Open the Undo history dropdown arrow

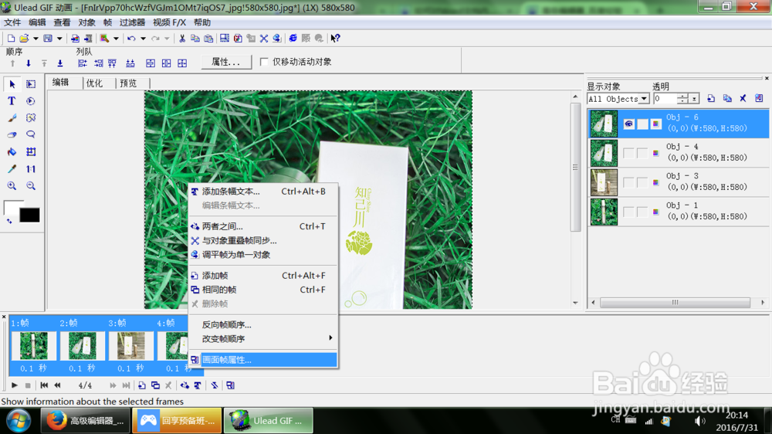click(x=143, y=39)
